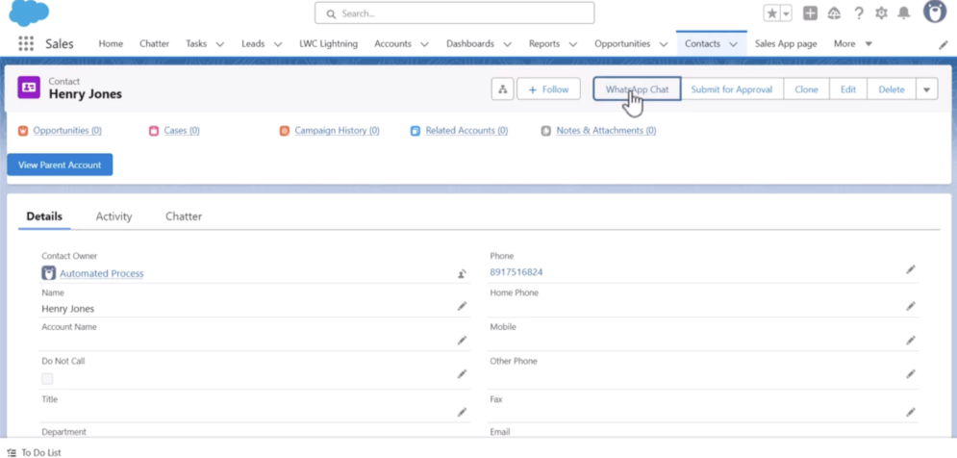This screenshot has height=458, width=957.
Task: Click the Help question mark icon
Action: tap(859, 13)
